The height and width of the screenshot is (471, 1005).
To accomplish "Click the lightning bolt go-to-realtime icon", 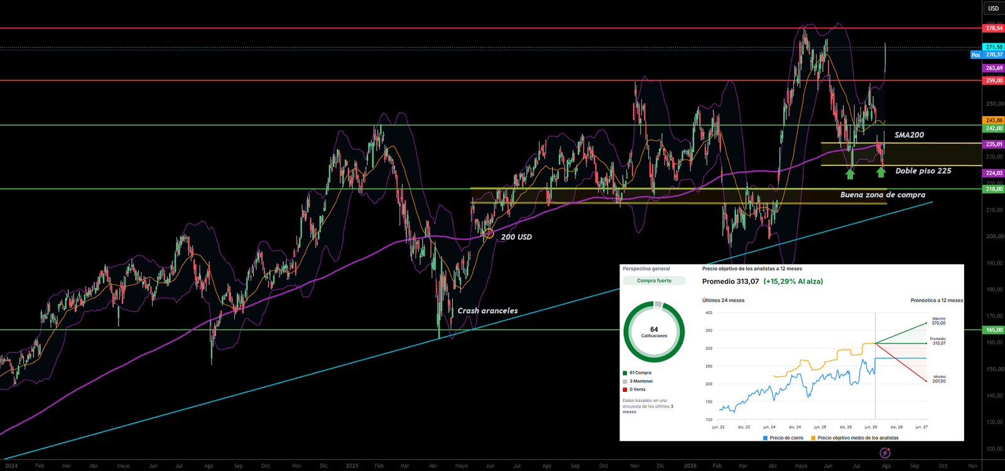I will [x=885, y=453].
